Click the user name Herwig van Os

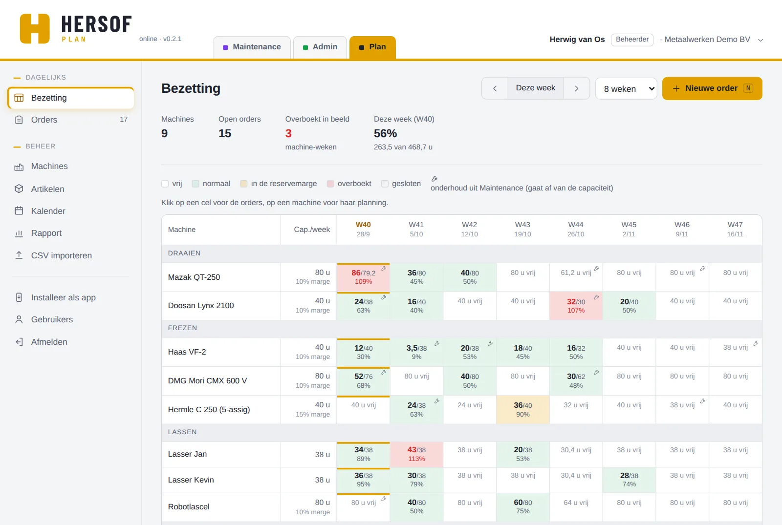click(x=577, y=40)
